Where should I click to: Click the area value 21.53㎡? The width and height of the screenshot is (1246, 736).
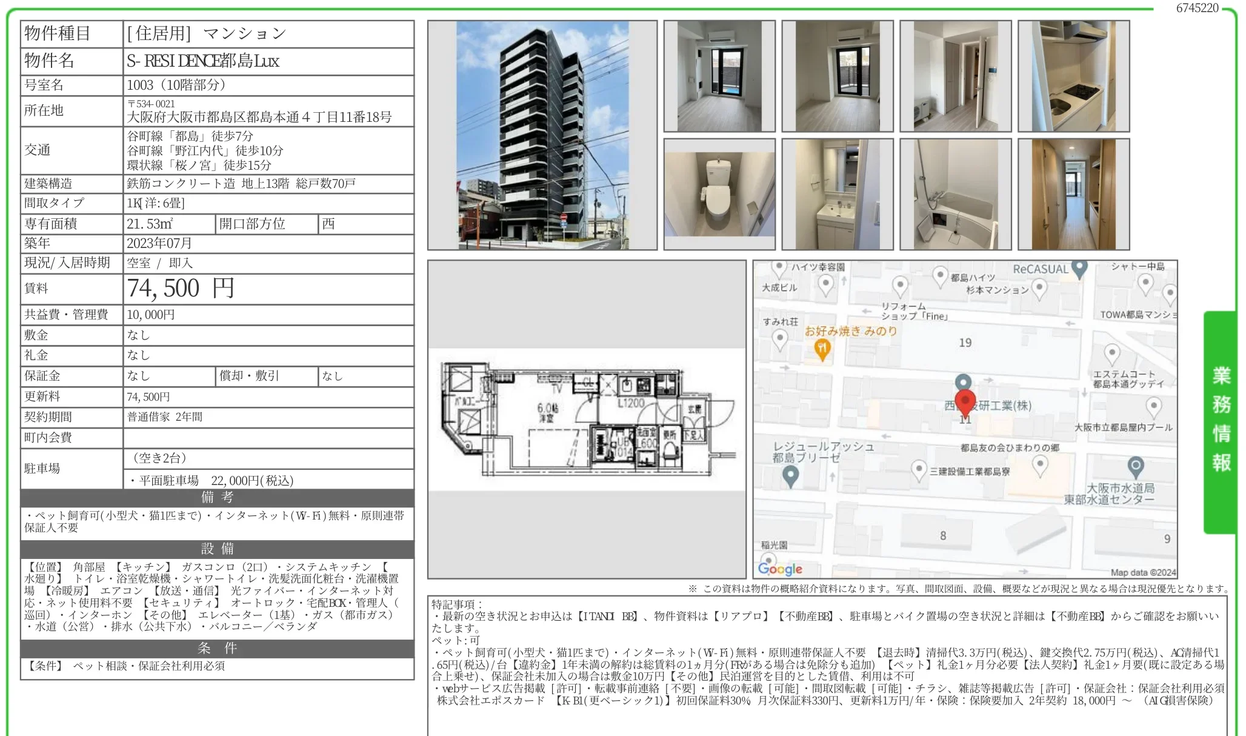click(x=150, y=224)
